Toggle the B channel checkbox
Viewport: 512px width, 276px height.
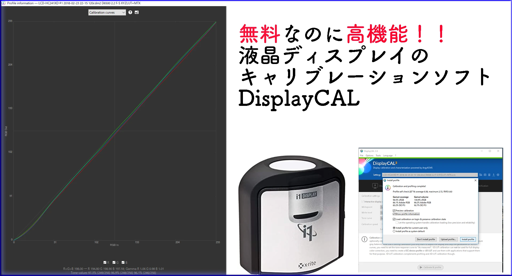point(123,262)
